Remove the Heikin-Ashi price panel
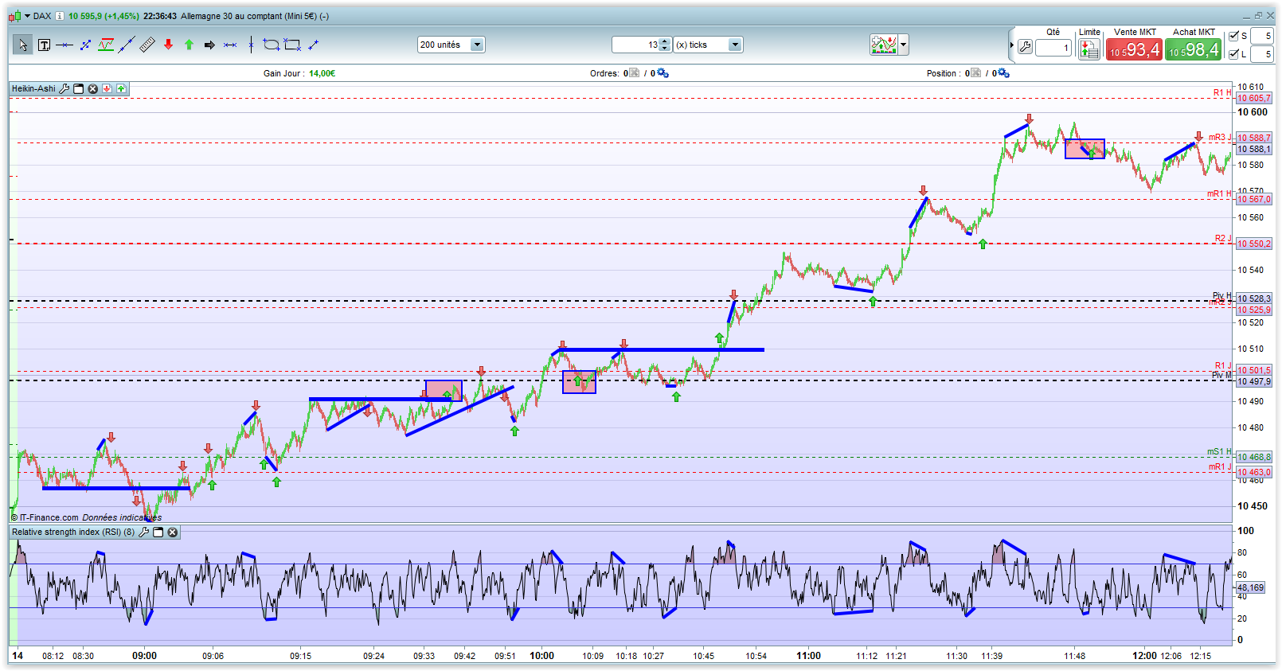This screenshot has width=1282, height=671. point(93,88)
